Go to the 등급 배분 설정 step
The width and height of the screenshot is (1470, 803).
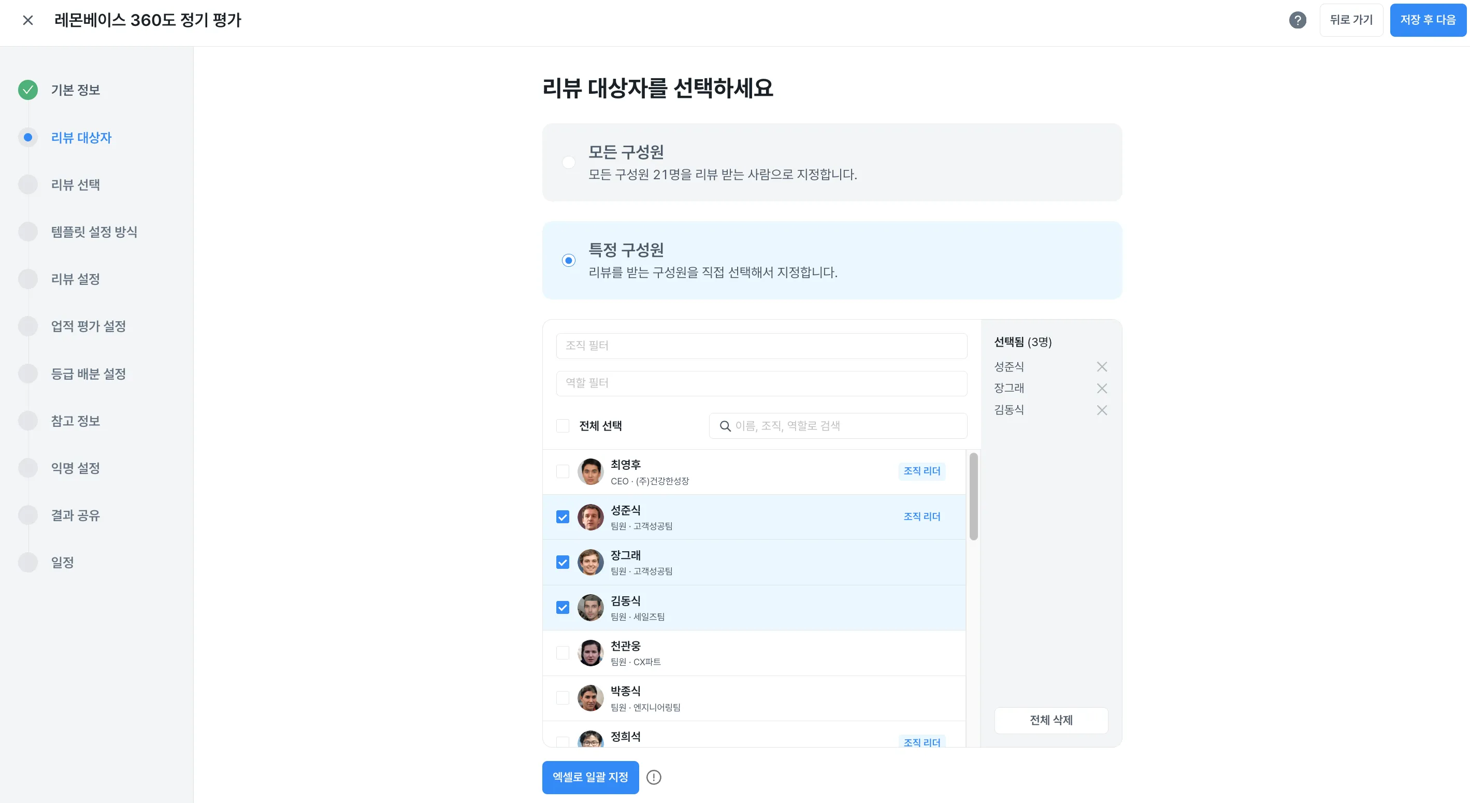[x=89, y=374]
